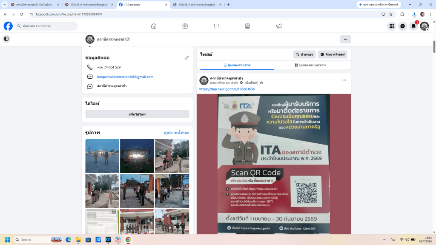Click the เพิ่มไฮไลท์ add highlight button
436x245 pixels.
tap(138, 114)
